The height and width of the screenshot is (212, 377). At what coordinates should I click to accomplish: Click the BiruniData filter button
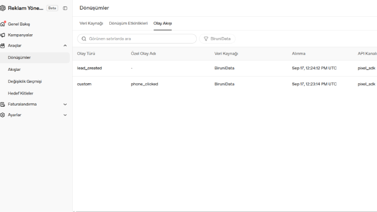coord(217,39)
